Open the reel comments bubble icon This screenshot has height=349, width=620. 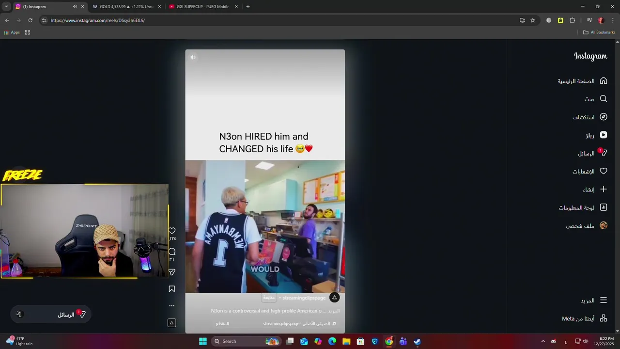click(x=172, y=252)
